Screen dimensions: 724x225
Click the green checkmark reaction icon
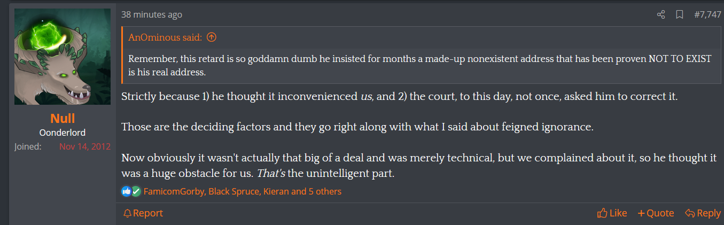(136, 191)
